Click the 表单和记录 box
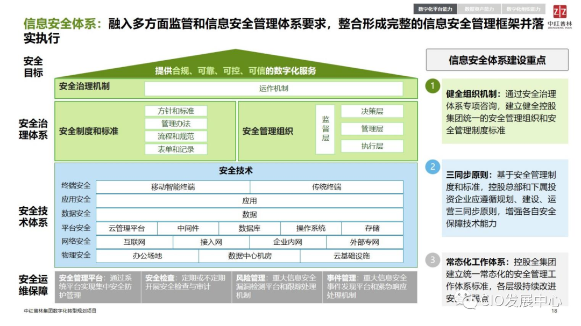 [176, 149]
